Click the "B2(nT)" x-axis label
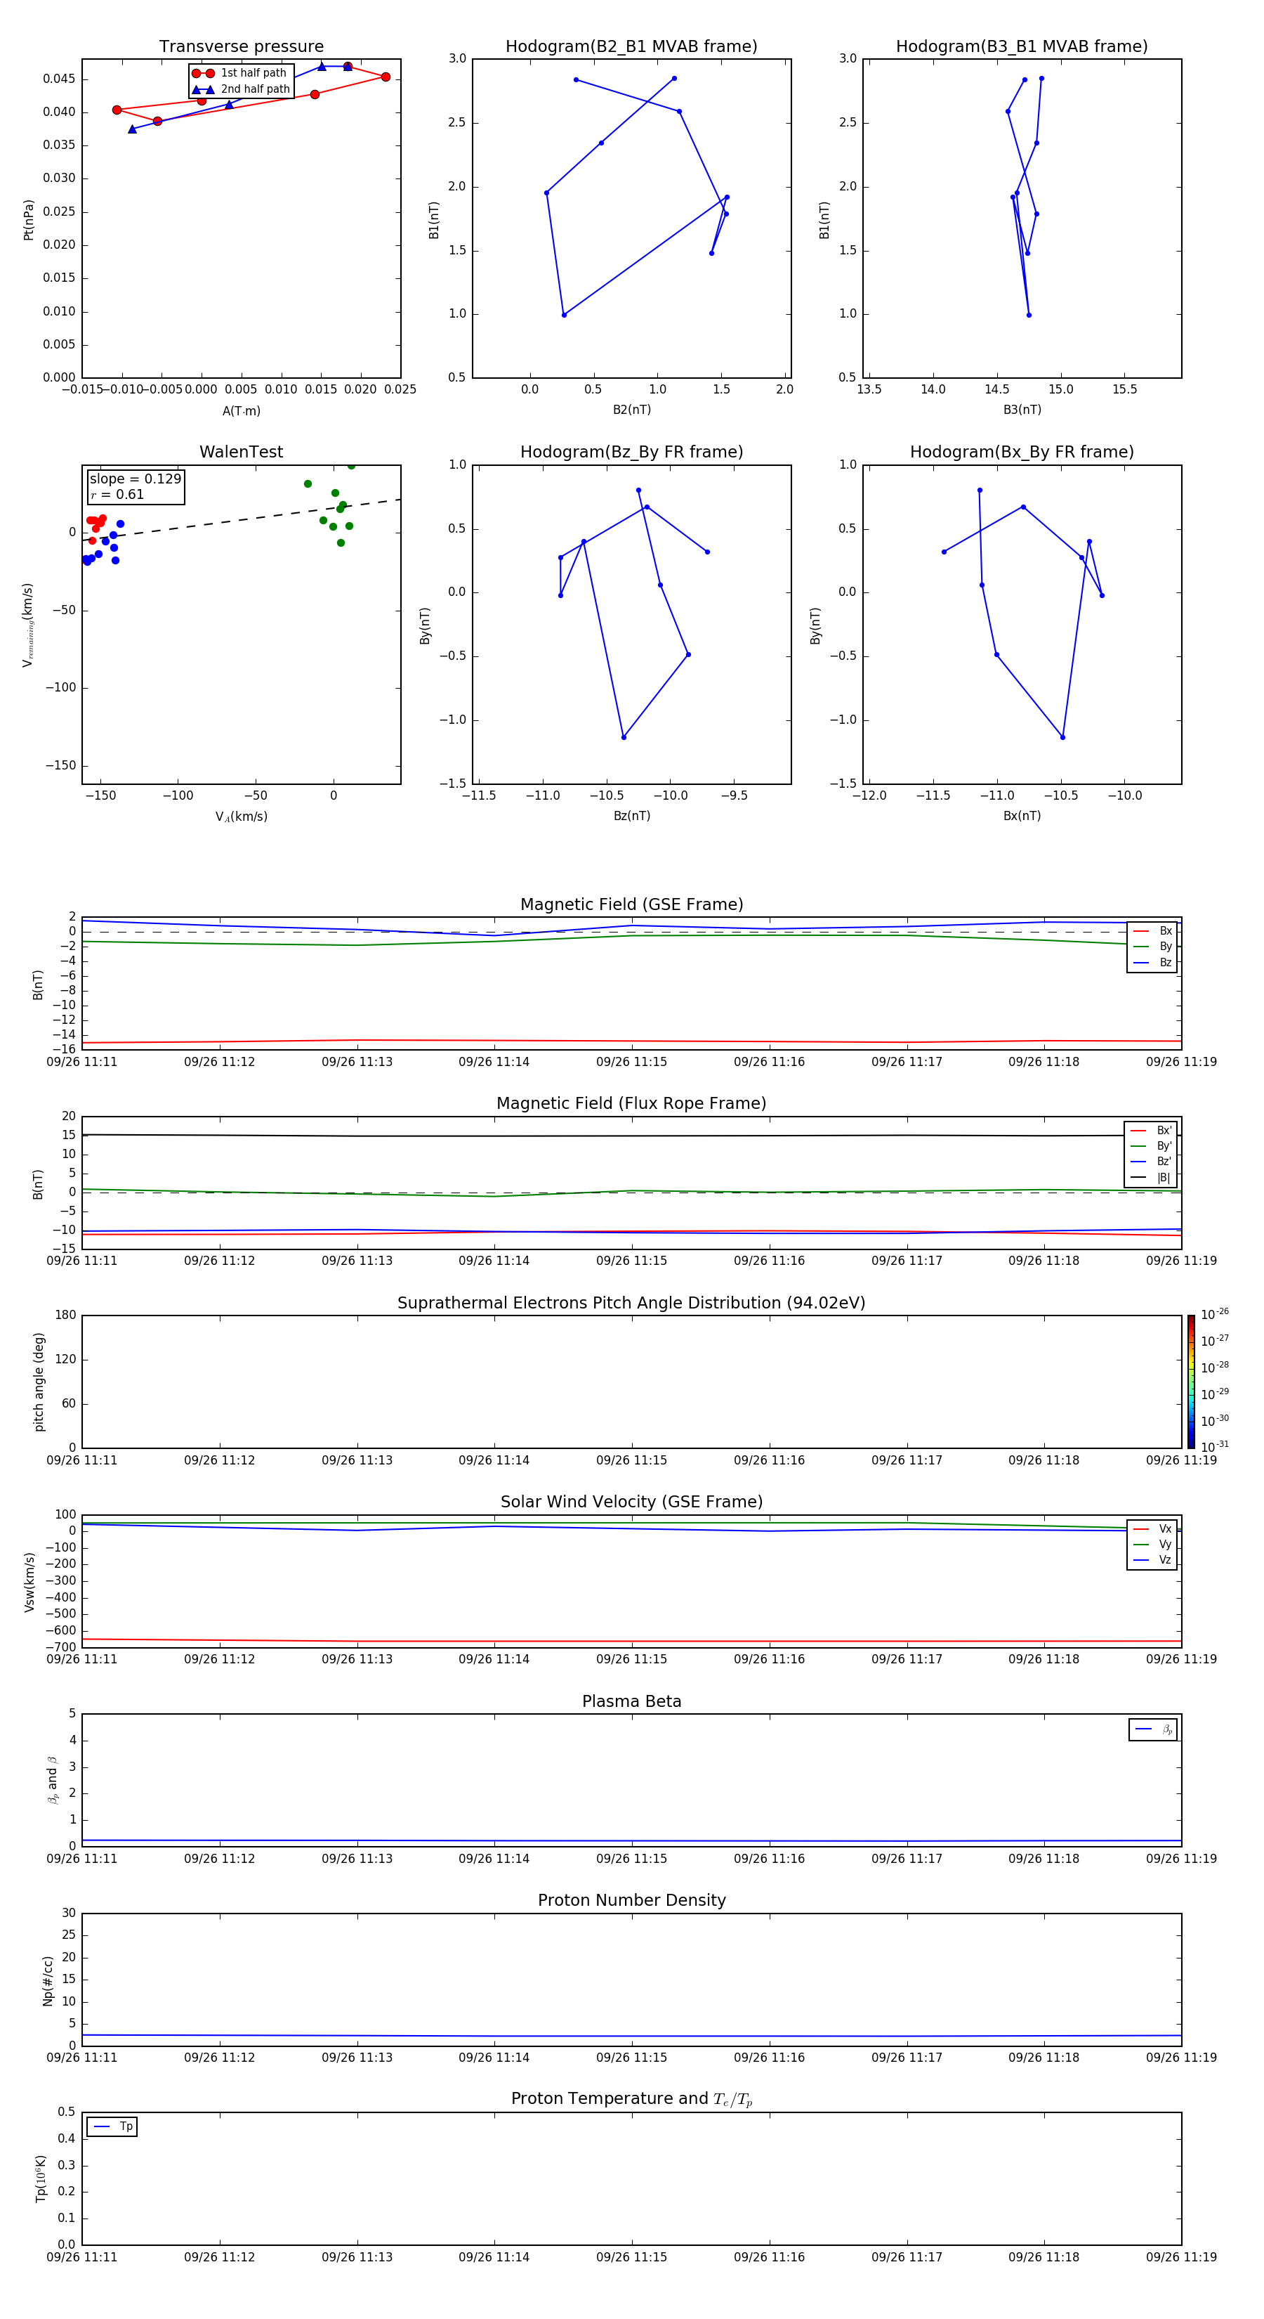1264x2319 pixels. click(631, 410)
